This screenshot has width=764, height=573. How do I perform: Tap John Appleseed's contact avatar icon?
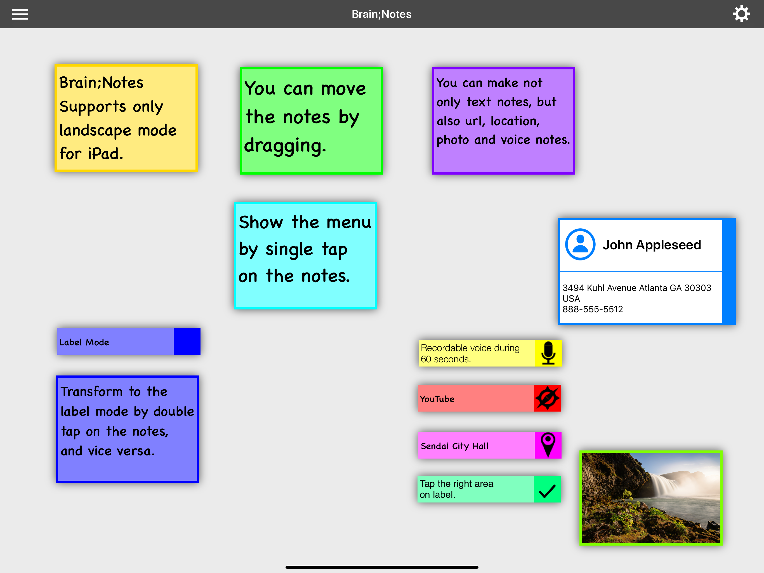tap(580, 244)
